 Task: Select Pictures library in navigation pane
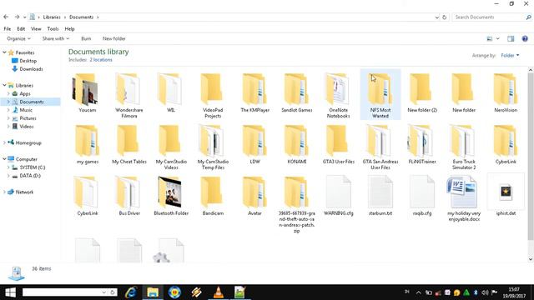click(24, 118)
